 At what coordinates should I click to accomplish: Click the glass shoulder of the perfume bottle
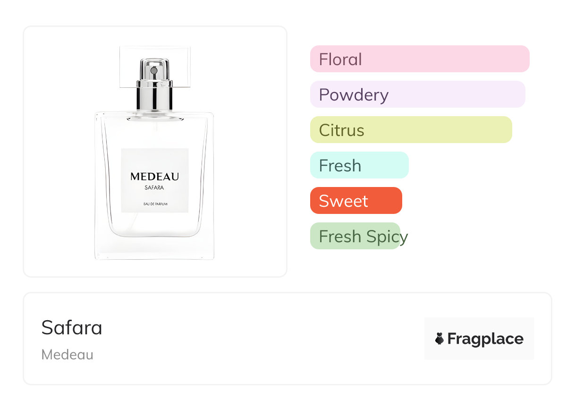[154, 117]
